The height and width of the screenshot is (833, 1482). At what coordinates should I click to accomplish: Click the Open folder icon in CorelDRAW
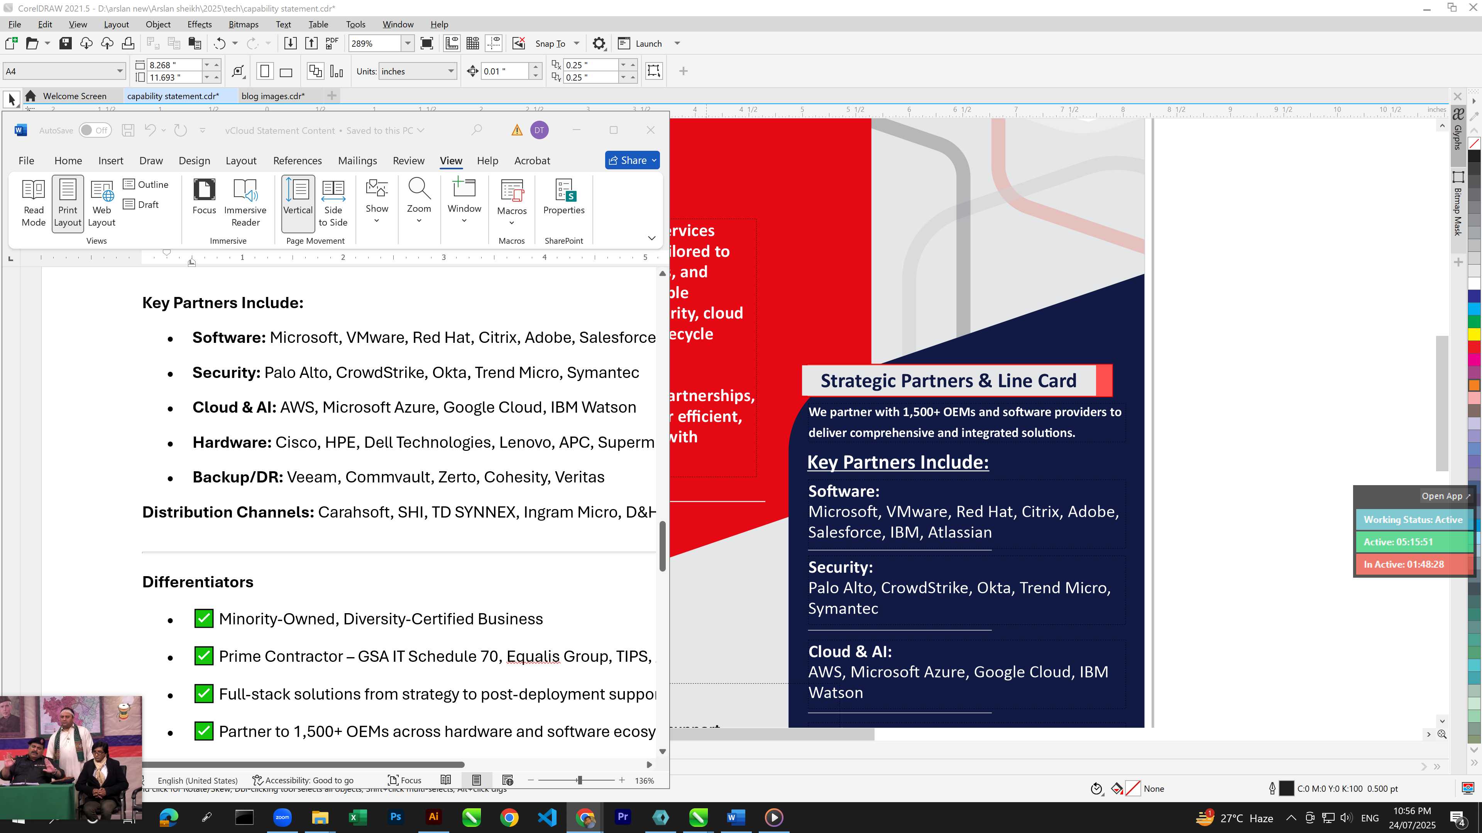[x=32, y=43]
